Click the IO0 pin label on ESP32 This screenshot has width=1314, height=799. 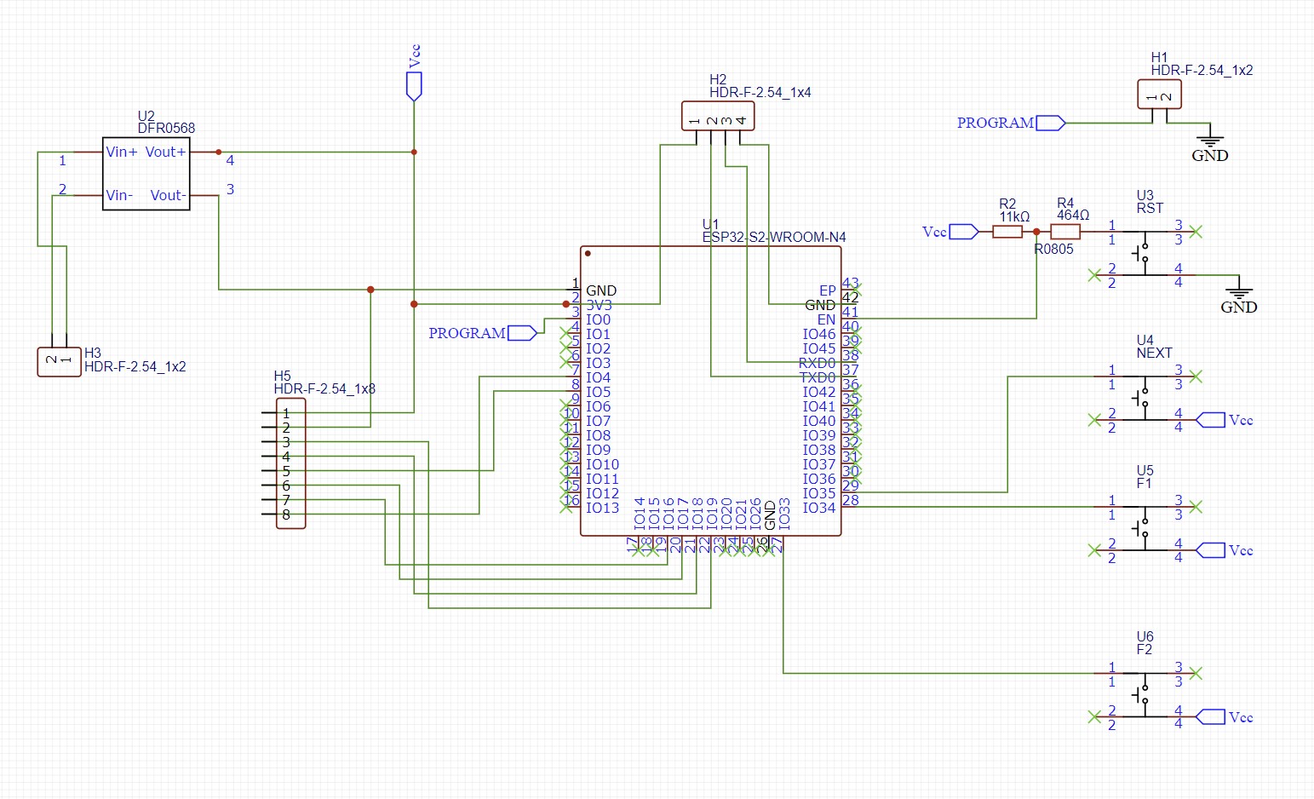coord(598,319)
